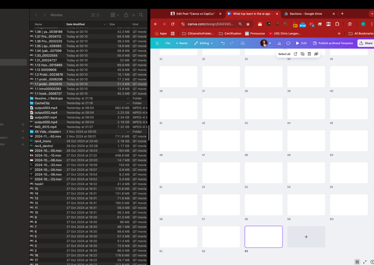This screenshot has width=374, height=265.
Task: Show more Finder toolbar items chevron
Action: coord(133,15)
